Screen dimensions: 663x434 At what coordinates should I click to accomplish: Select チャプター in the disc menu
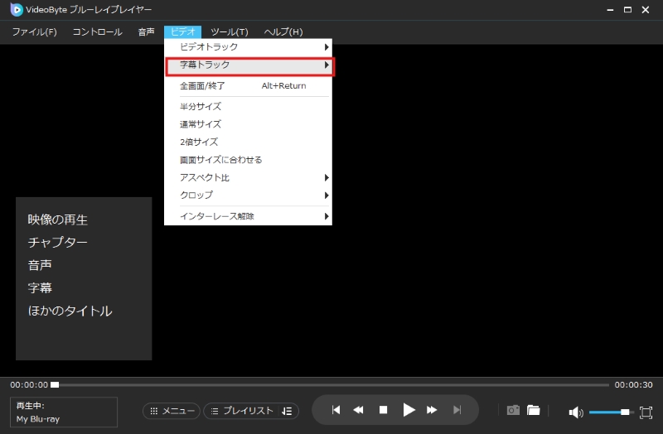58,243
